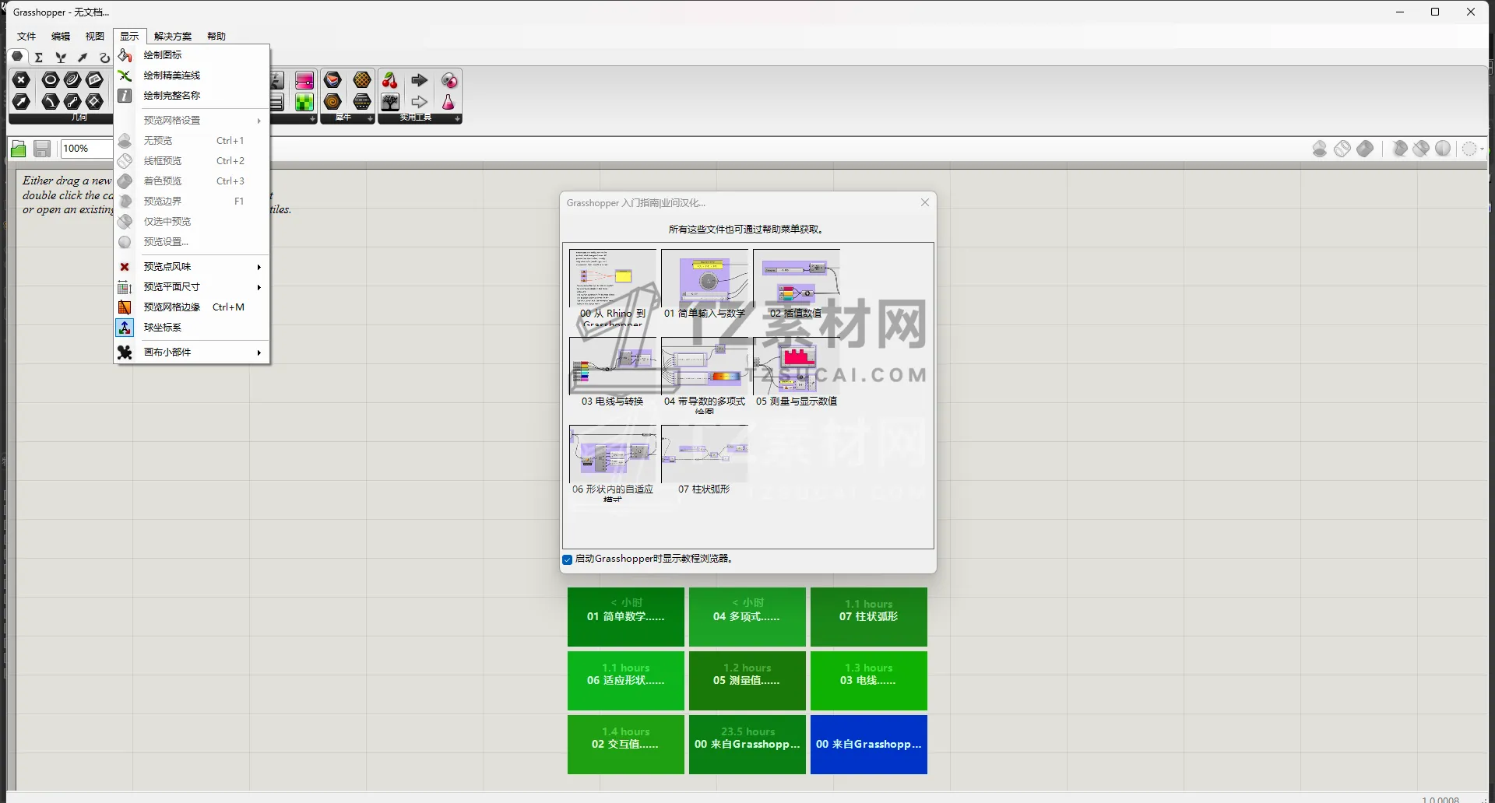
Task: Toggle 预览网格边缘 option
Action: tap(192, 307)
